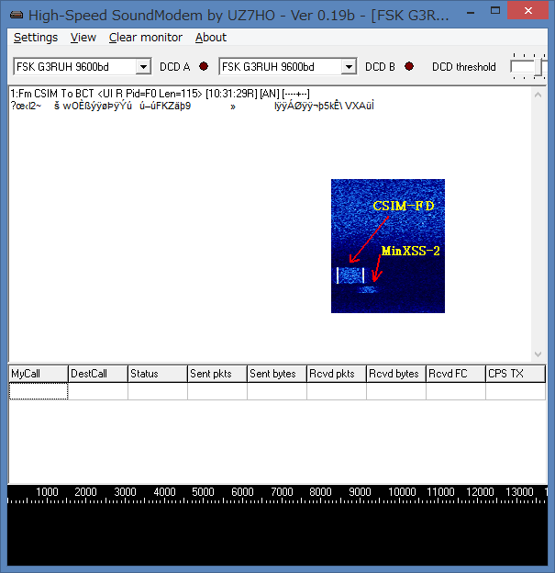Minimize the SoundModem window
This screenshot has width=555, height=573.
tap(471, 12)
